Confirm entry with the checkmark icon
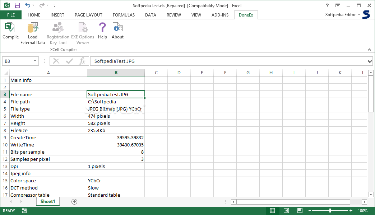The image size is (375, 215). pos(69,61)
